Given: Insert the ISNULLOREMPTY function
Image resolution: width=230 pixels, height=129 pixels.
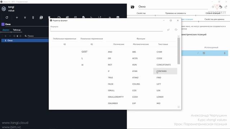Looking at the screenshot, I should (x=116, y=97).
